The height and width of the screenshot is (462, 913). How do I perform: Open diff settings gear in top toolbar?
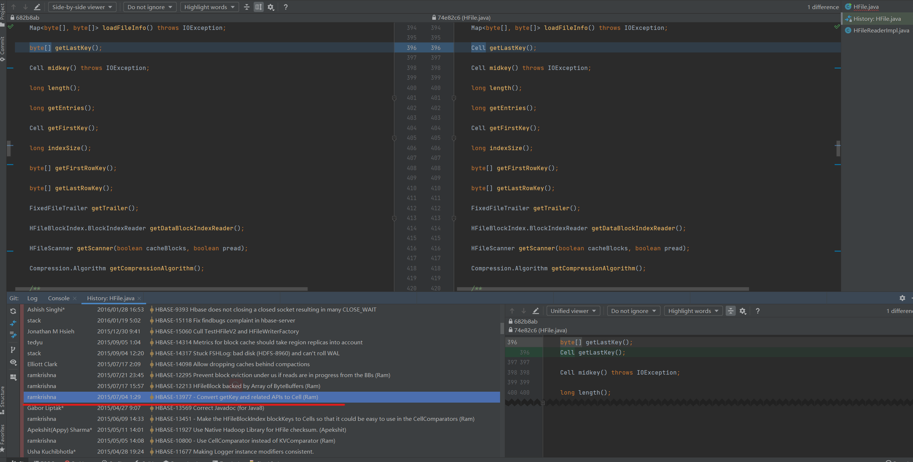tap(271, 7)
